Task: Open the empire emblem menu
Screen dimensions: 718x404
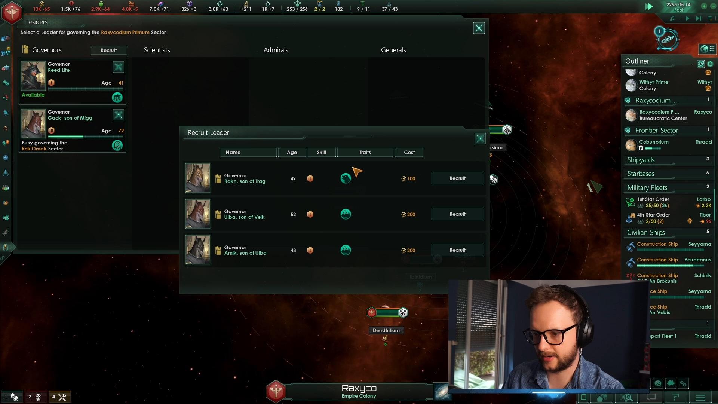Action: (12, 12)
